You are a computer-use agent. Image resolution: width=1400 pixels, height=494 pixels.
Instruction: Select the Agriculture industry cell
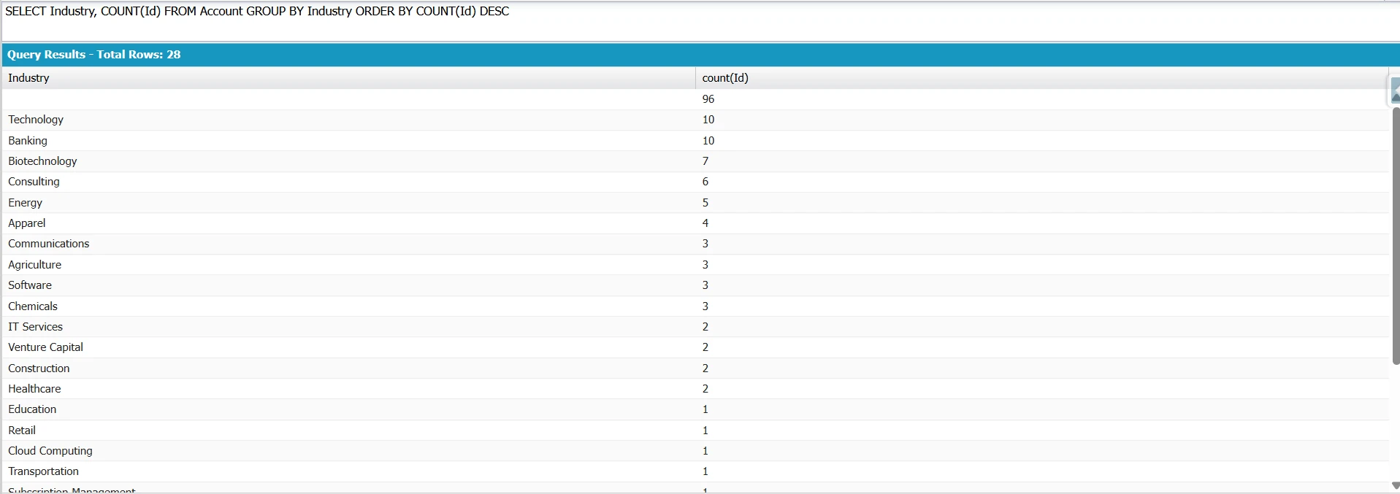point(348,265)
